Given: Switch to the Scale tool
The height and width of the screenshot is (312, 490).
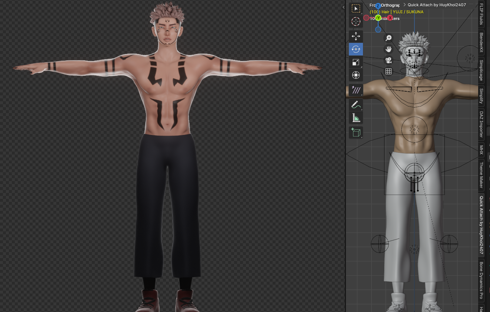Looking at the screenshot, I should [x=356, y=62].
